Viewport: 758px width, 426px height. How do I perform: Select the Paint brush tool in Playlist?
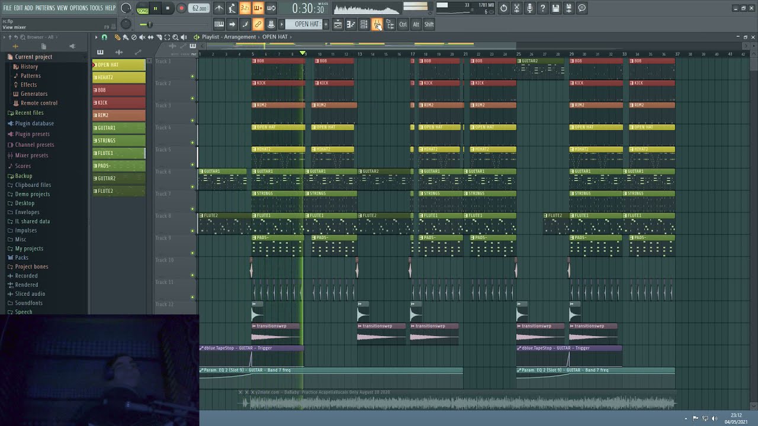click(x=126, y=37)
